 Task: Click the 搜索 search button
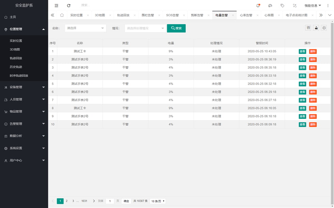pyautogui.click(x=176, y=28)
